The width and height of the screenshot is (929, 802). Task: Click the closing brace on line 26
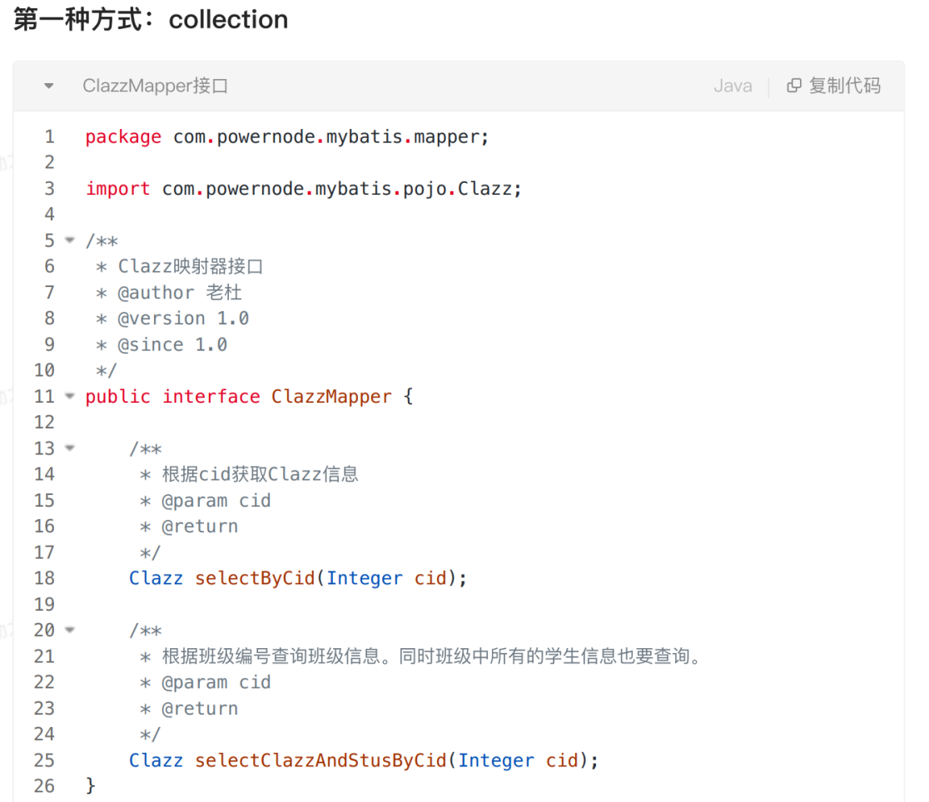(91, 786)
